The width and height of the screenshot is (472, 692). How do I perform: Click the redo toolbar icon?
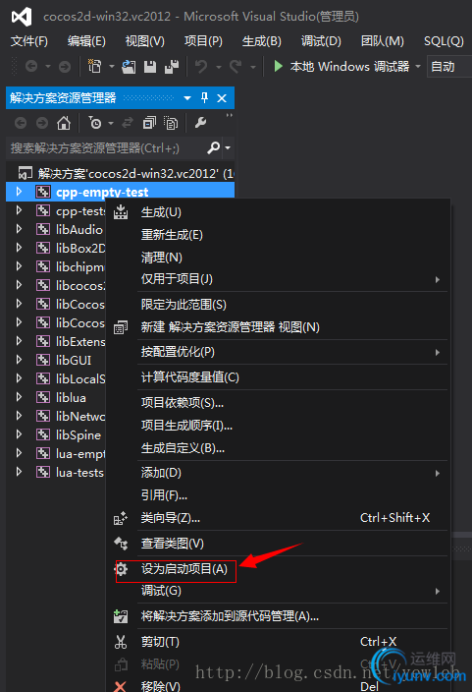[236, 67]
